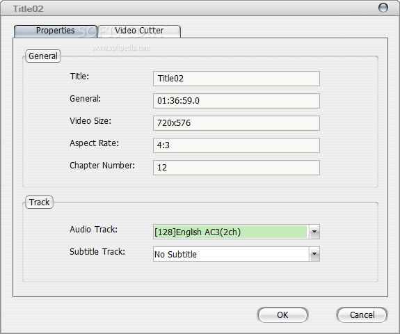Expand the Subtitle Track dropdown arrow
400x334 pixels.
314,254
